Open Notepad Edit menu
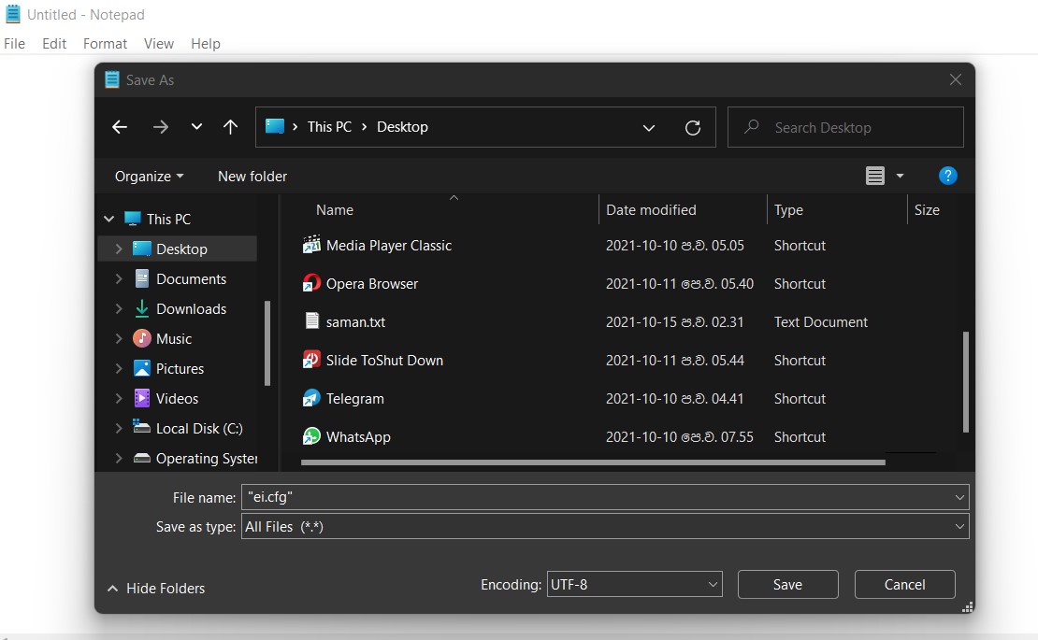This screenshot has height=640, width=1038. pyautogui.click(x=54, y=44)
